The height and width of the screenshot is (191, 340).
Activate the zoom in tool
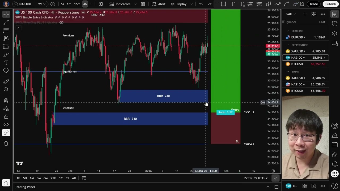6,89
